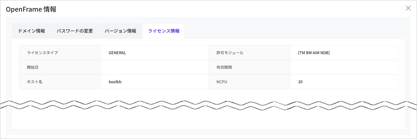Click the empty value cell beside 有効期限

point(344,67)
